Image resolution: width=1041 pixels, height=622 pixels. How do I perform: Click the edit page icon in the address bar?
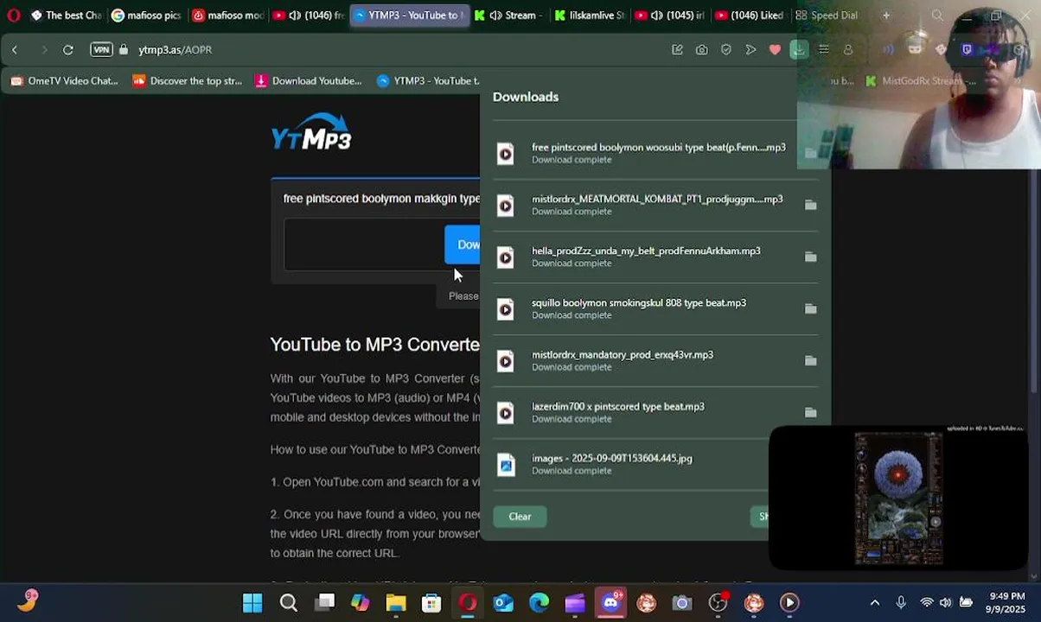point(677,50)
